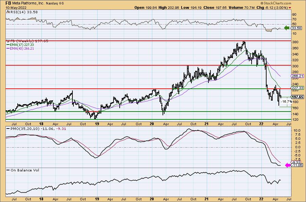Click the 33.58 RSI value tag on right axis

296,28
